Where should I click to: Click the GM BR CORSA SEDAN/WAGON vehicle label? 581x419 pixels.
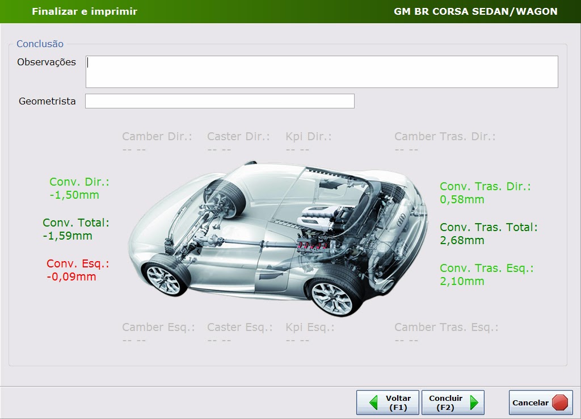(x=477, y=11)
